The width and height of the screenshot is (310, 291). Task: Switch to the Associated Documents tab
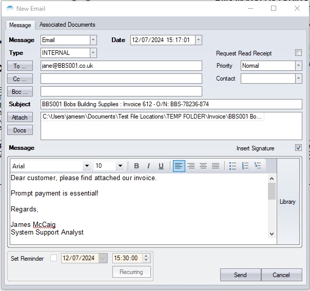[67, 25]
